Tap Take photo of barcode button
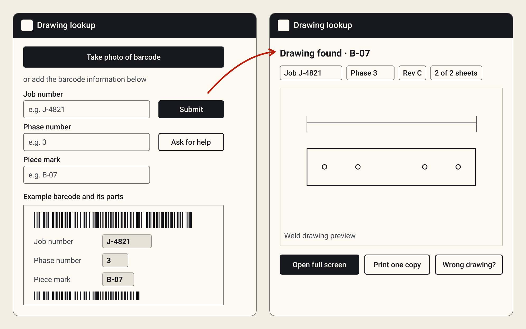 [124, 57]
